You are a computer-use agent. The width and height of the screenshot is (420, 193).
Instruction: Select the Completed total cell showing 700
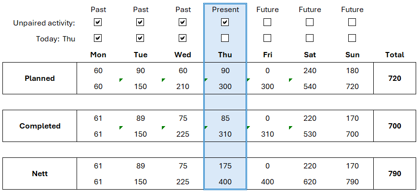(x=394, y=126)
